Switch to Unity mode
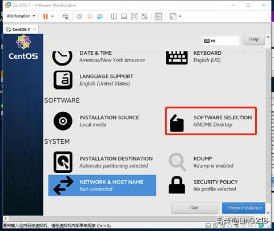 (144, 17)
